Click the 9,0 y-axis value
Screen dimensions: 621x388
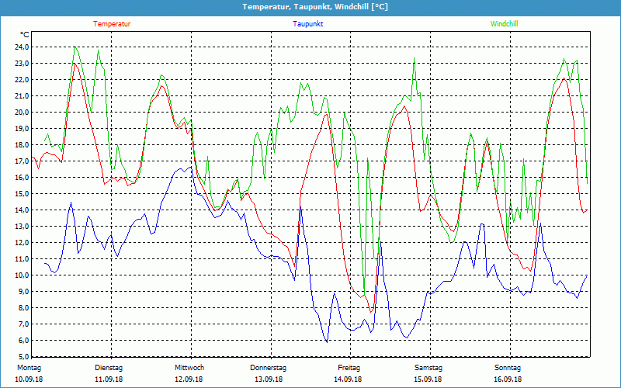pyautogui.click(x=24, y=292)
